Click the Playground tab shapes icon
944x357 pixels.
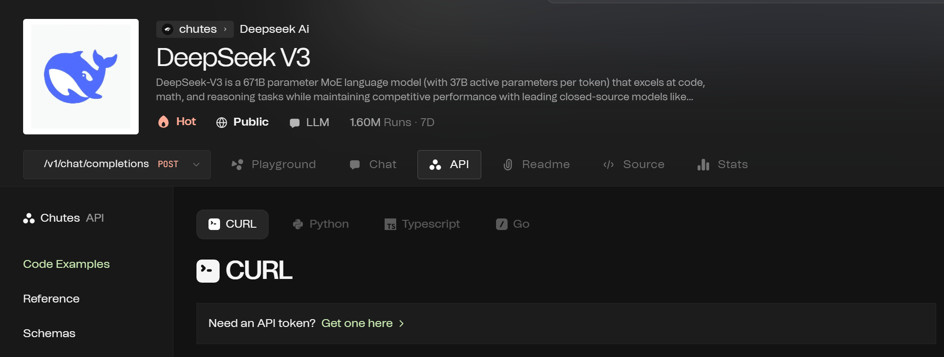[x=238, y=165]
